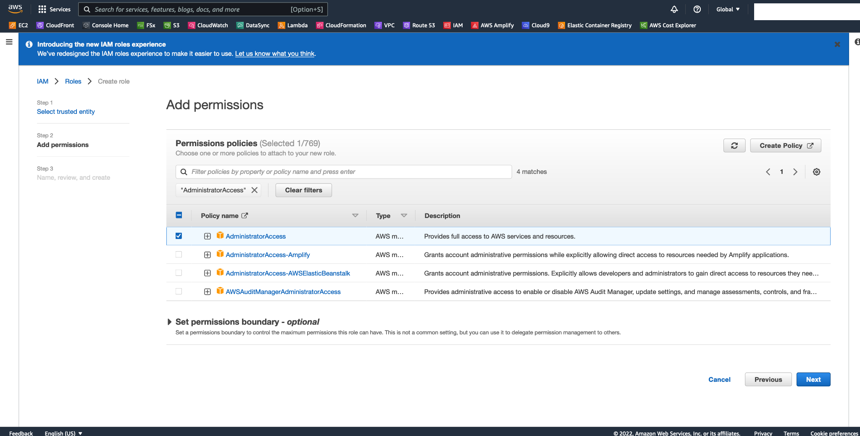Open the Feedback footer item

(x=21, y=433)
